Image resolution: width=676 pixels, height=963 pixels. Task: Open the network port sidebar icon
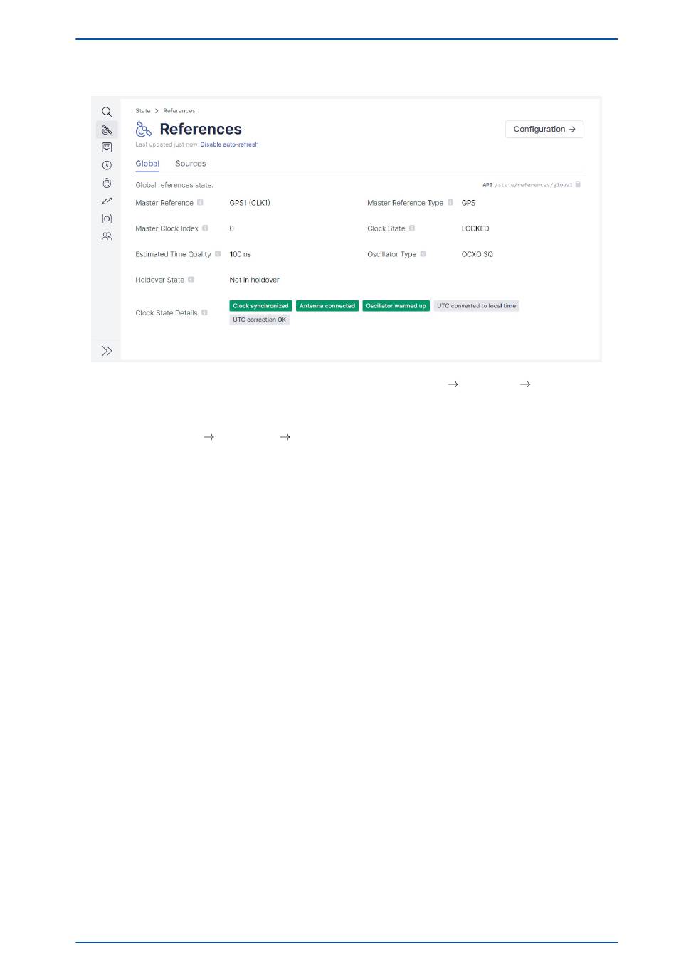click(x=107, y=147)
